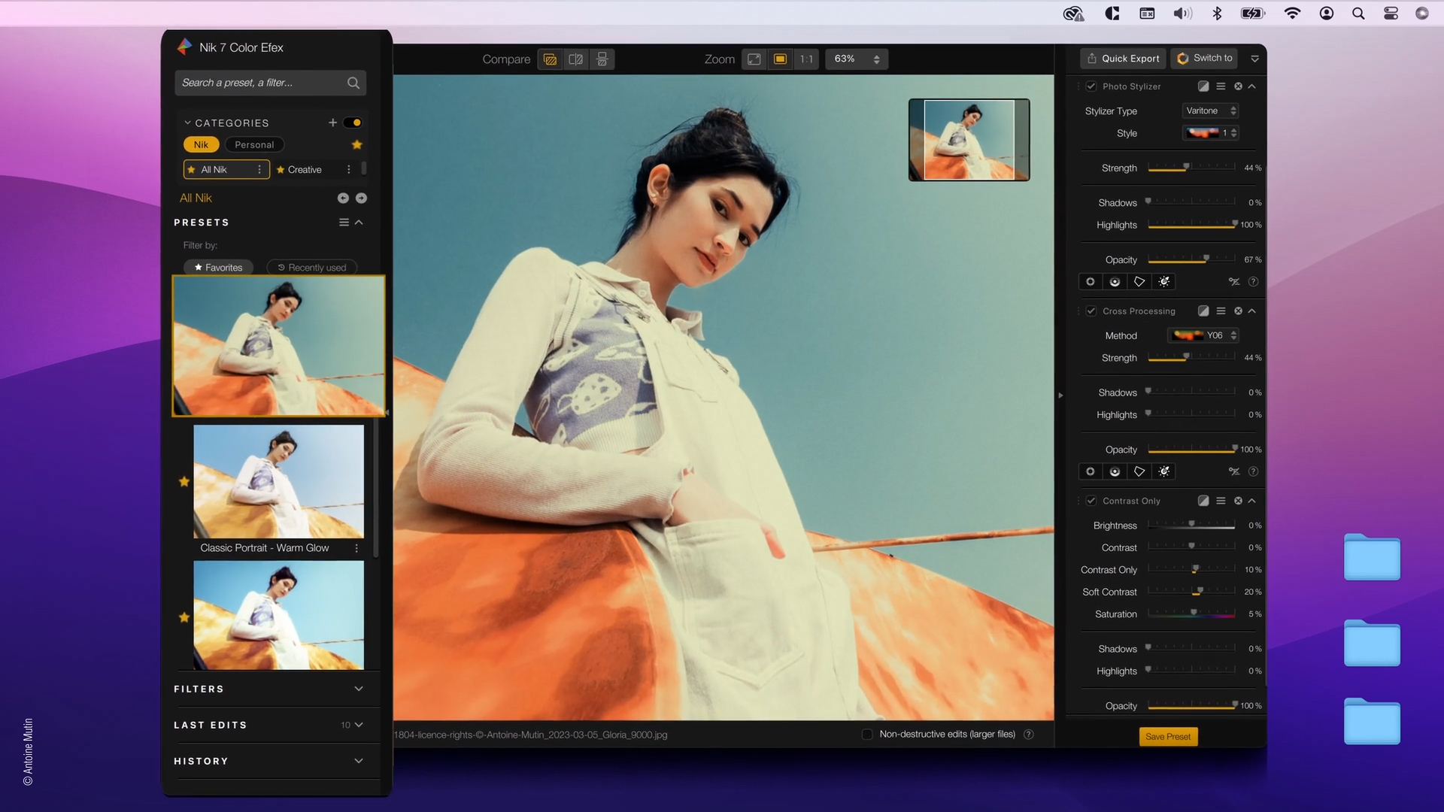Open the Presets list view menu
Viewport: 1444px width, 812px height.
[344, 223]
